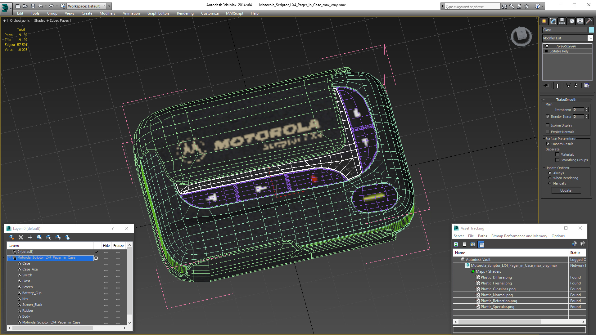Image resolution: width=596 pixels, height=335 pixels.
Task: Toggle Show End Result icon
Action: pos(558,86)
